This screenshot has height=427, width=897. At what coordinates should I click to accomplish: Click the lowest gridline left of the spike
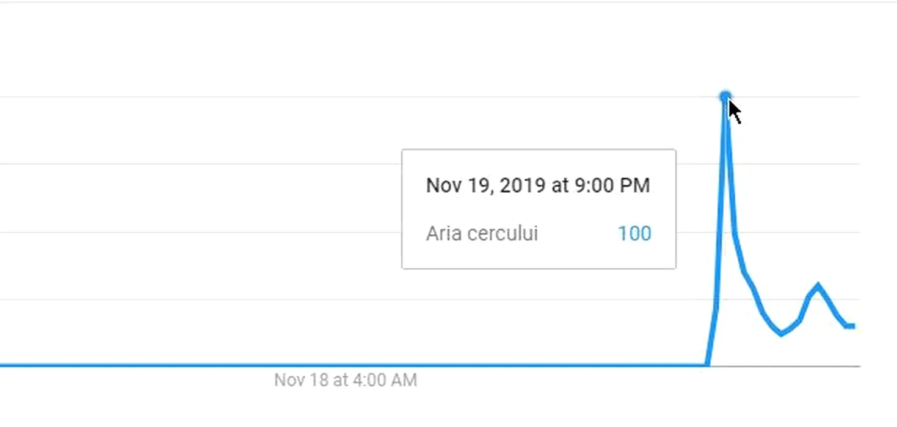(x=354, y=299)
